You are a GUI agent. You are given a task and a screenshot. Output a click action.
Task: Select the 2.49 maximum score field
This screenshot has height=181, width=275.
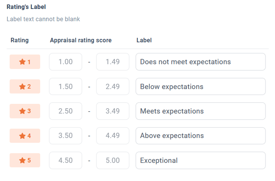tap(112, 87)
